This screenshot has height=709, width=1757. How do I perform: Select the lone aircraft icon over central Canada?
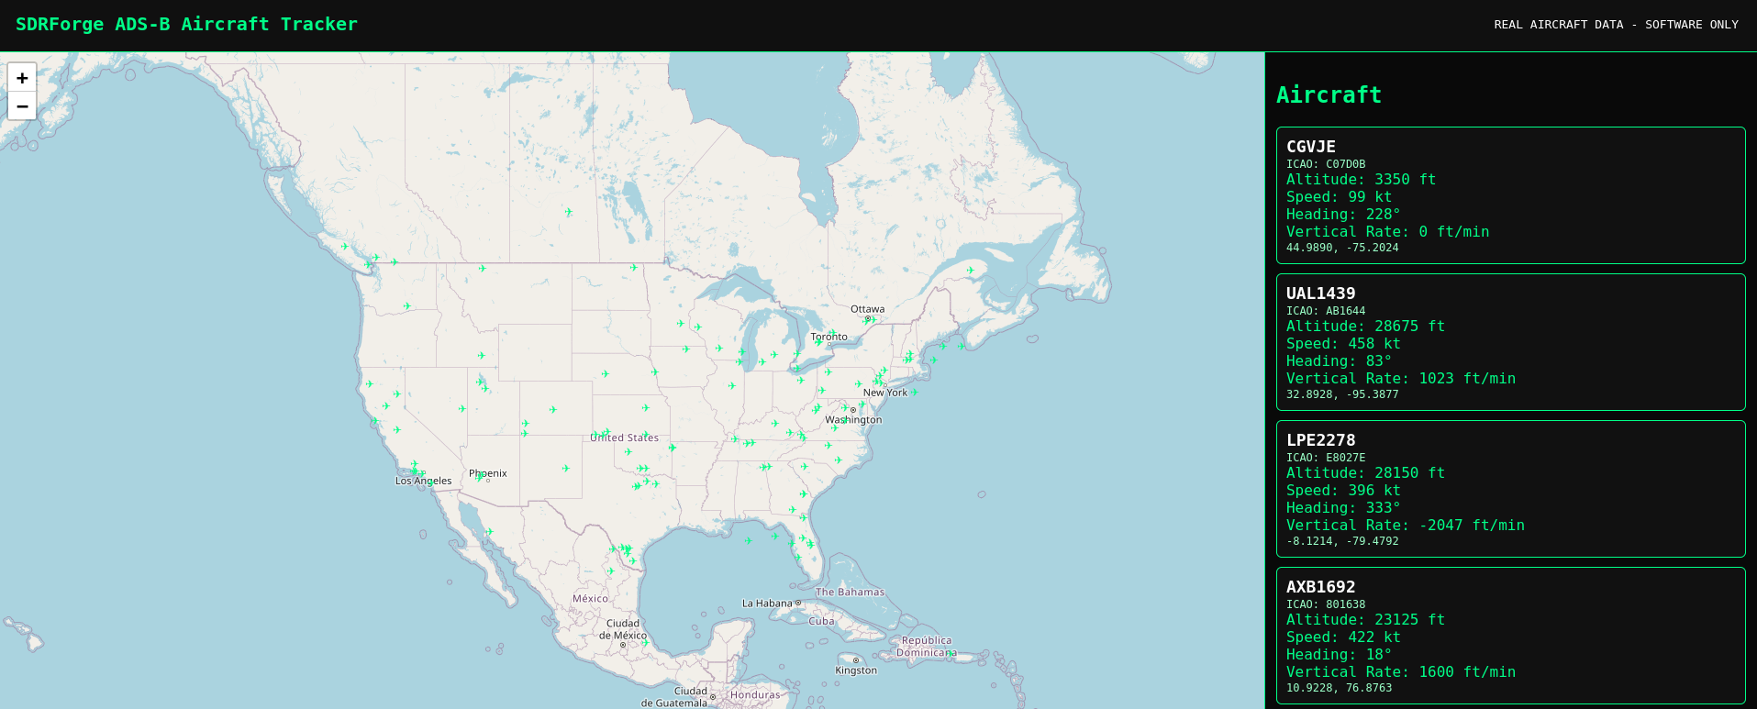569,212
